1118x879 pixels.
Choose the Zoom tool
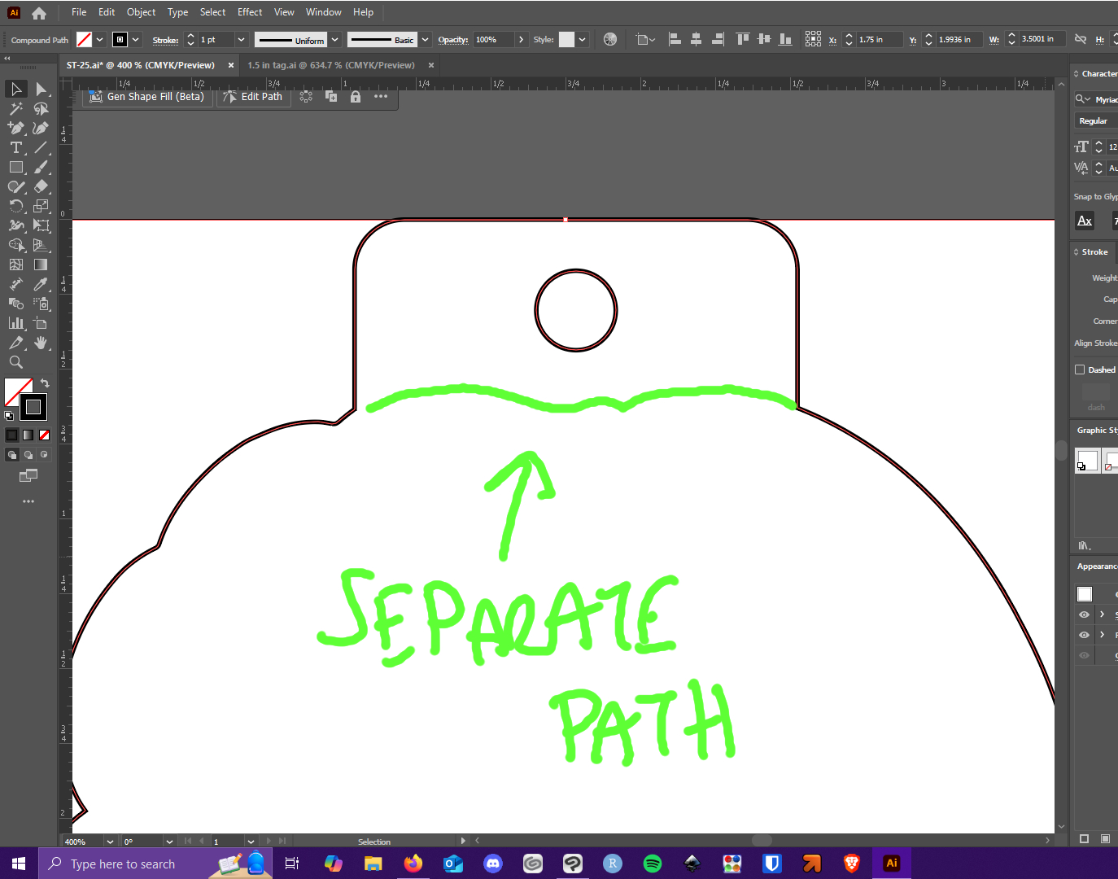pyautogui.click(x=15, y=362)
